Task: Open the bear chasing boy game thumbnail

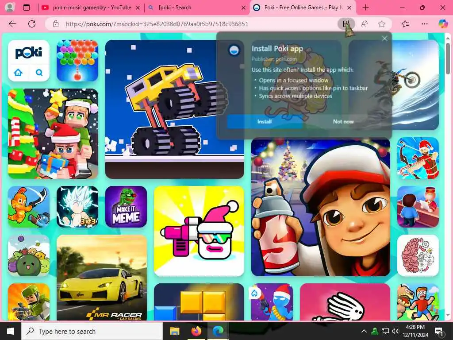Action: [x=418, y=302]
